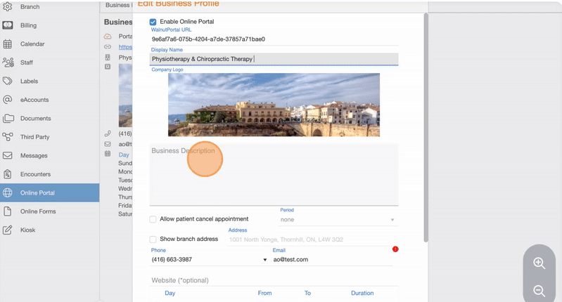Screen dimensions: 562x302
Task: Click the Calendar grid icon
Action: [x=8, y=44]
